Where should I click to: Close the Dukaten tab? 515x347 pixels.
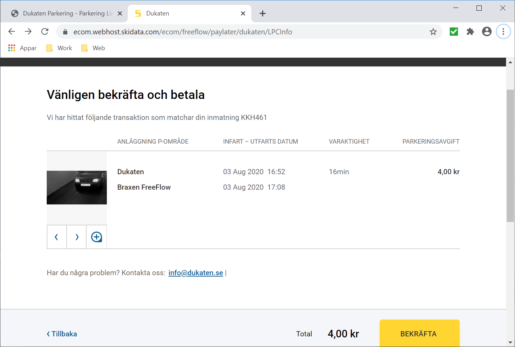(243, 13)
